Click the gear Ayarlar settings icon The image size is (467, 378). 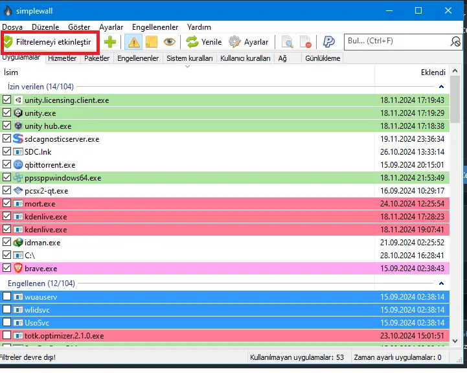[234, 42]
